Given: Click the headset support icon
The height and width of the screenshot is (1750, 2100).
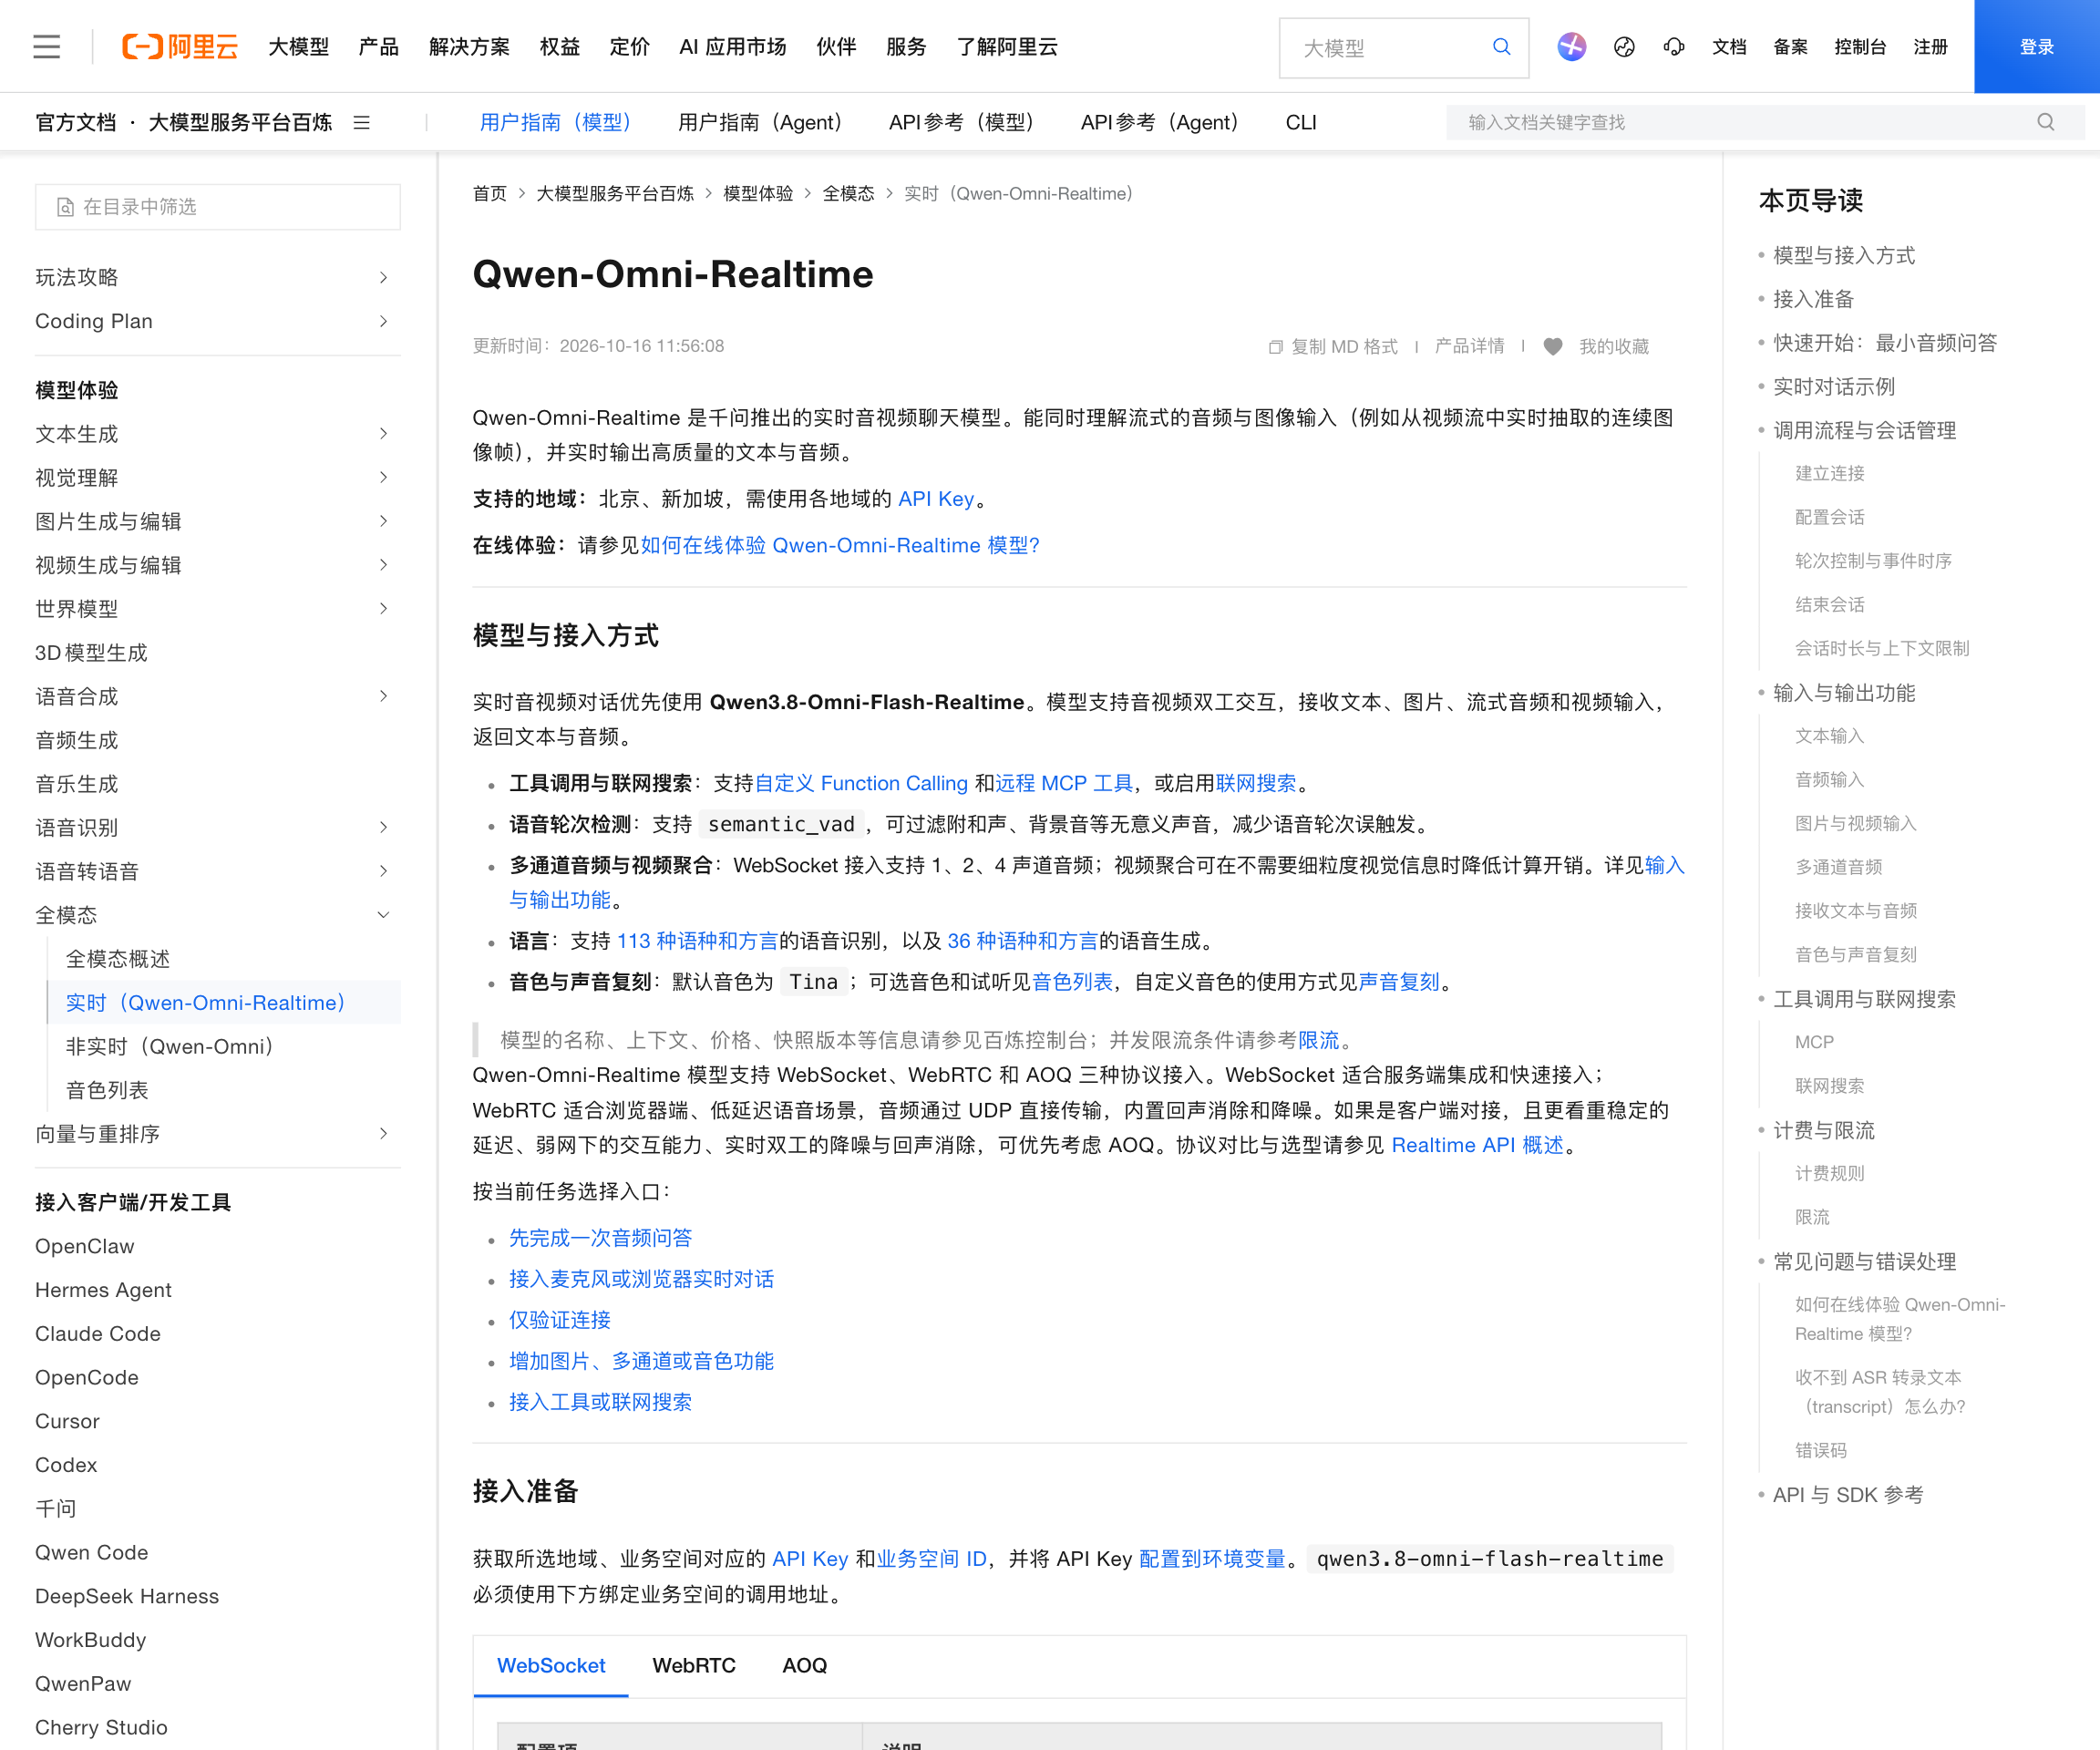Looking at the screenshot, I should (x=1674, y=47).
